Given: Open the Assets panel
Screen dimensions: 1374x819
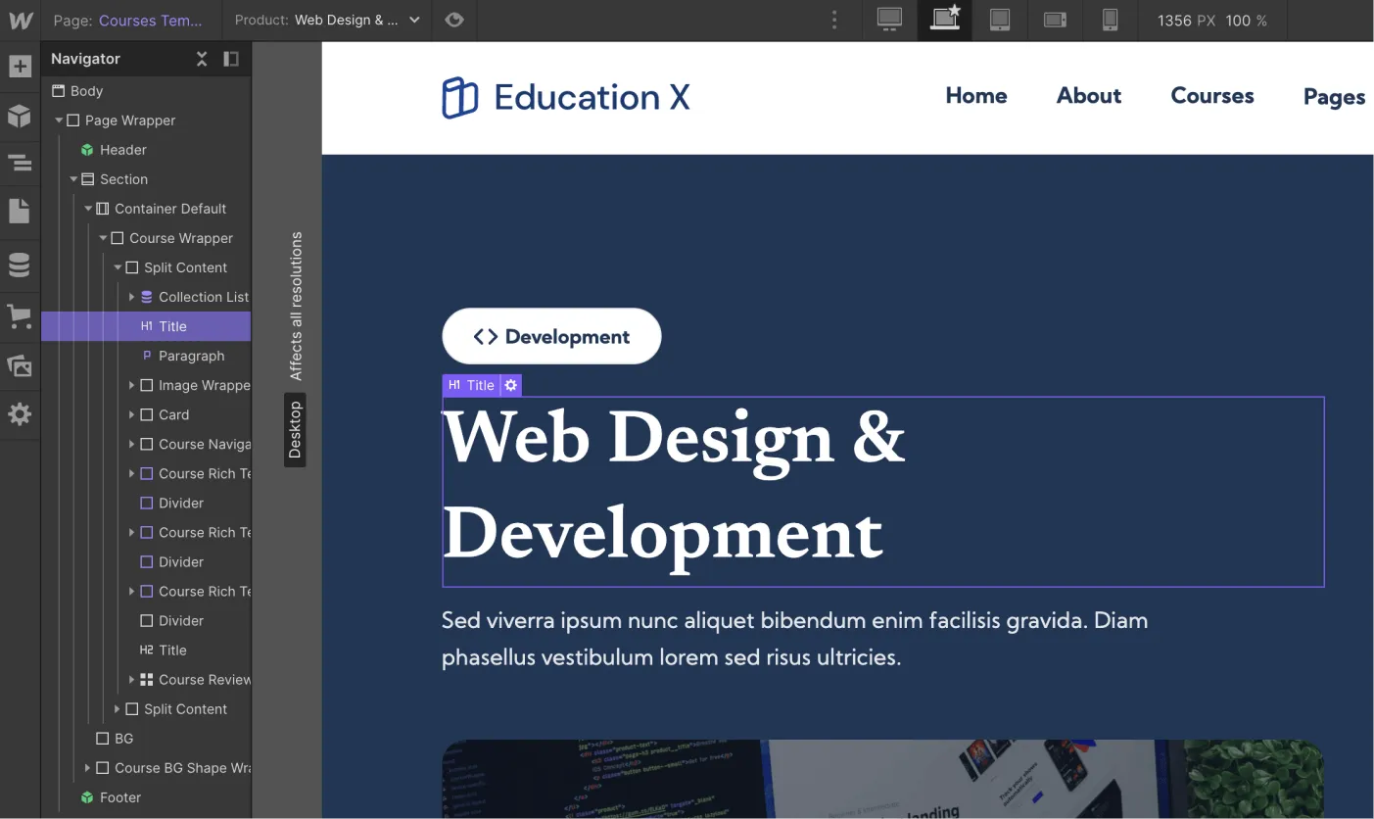Looking at the screenshot, I should click(20, 365).
